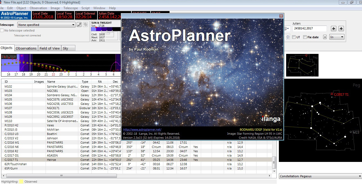Screen dimensions: 362x184
Task: Open the Object menu
Action: (x=21, y=8)
